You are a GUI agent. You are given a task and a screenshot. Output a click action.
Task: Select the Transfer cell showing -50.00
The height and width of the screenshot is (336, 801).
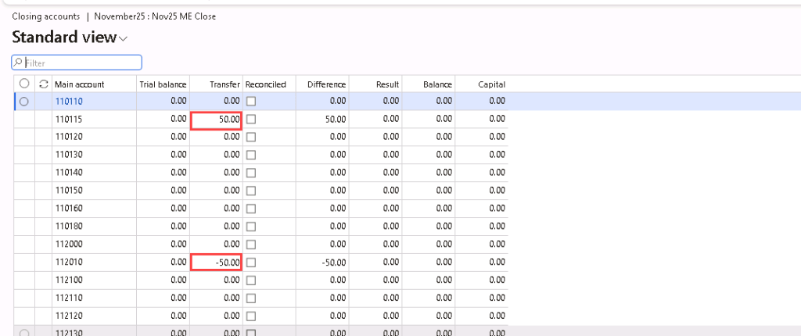tap(217, 263)
